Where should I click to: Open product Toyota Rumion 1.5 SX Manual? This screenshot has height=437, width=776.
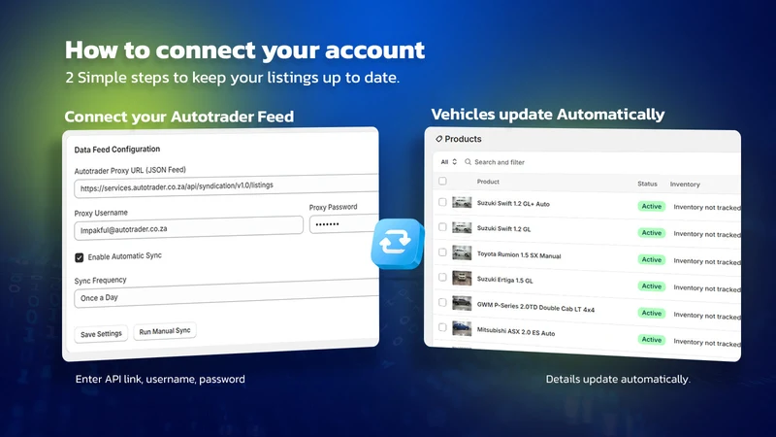pyautogui.click(x=519, y=255)
